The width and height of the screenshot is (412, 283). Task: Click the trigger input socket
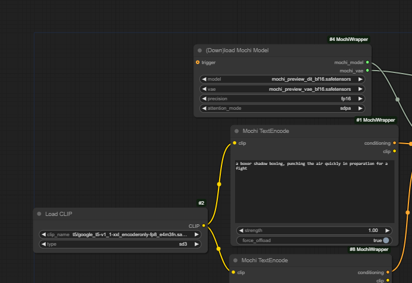pyautogui.click(x=198, y=62)
